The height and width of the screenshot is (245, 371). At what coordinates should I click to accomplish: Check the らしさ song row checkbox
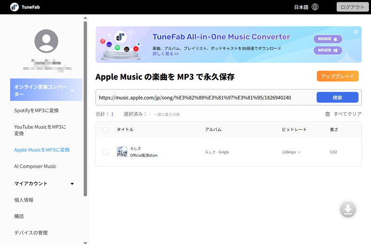[106, 152]
